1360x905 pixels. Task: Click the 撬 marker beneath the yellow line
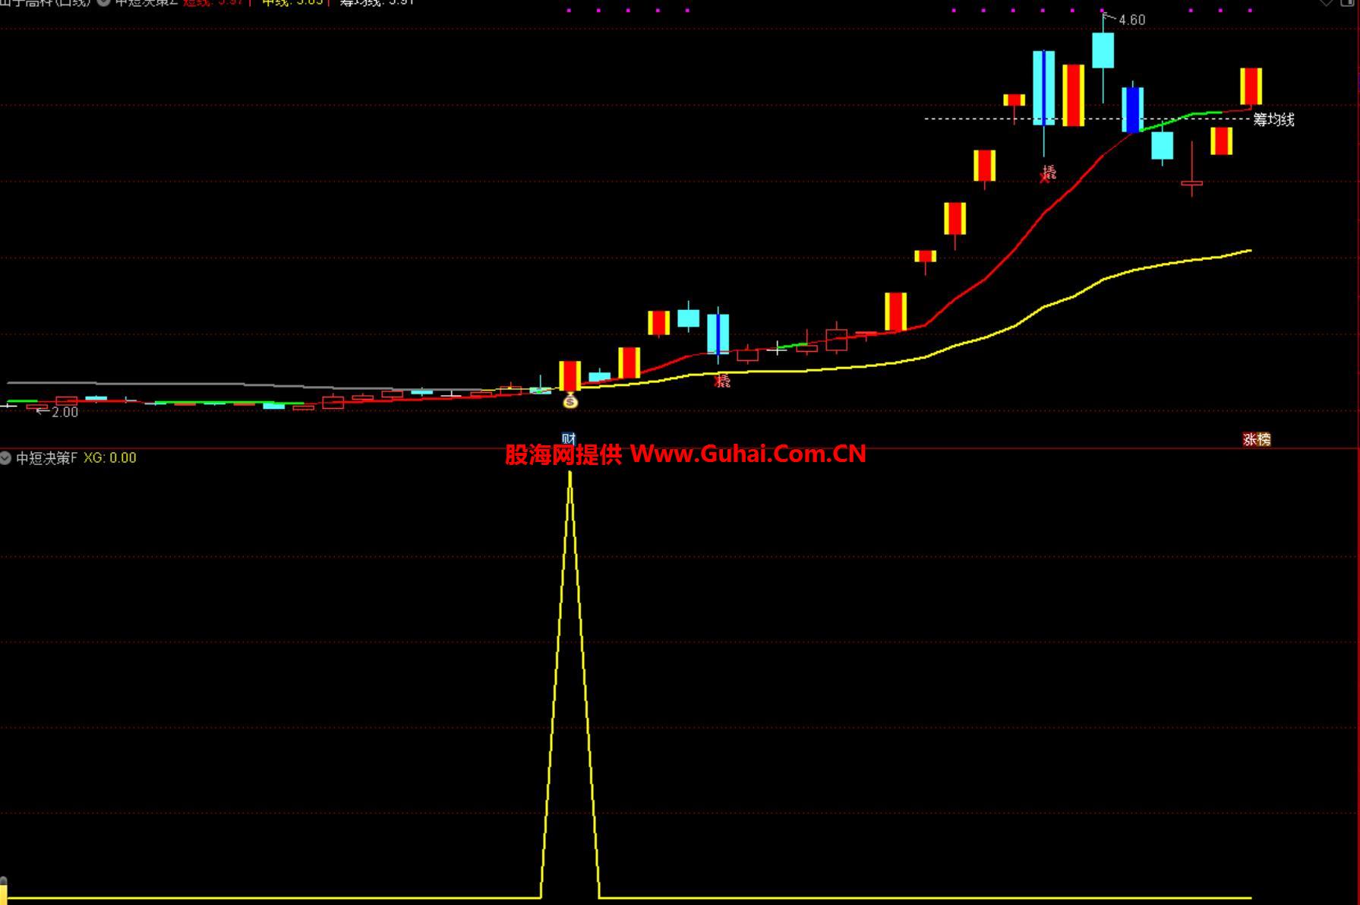point(723,381)
